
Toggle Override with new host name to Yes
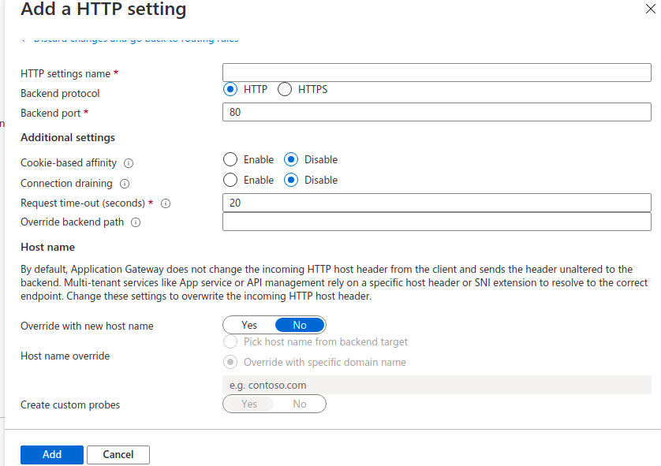(249, 325)
